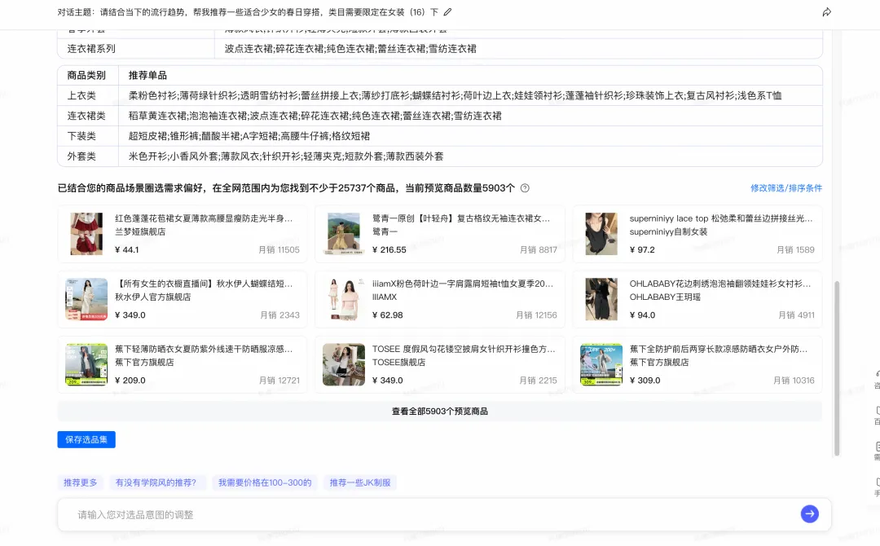
Task: Expand 查看全部5903个预览商品 to see all products
Action: coord(440,411)
